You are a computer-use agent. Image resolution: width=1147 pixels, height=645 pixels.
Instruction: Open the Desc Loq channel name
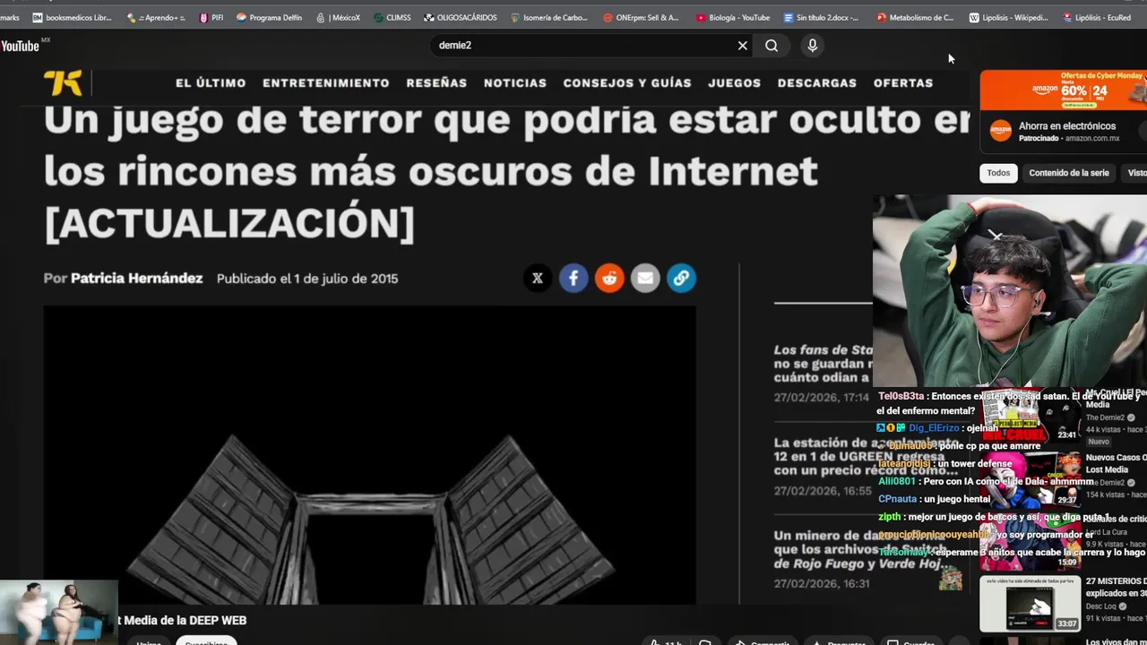point(1103,606)
